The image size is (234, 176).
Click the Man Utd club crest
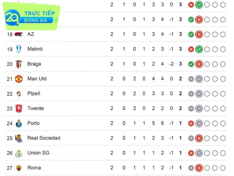pyautogui.click(x=19, y=79)
